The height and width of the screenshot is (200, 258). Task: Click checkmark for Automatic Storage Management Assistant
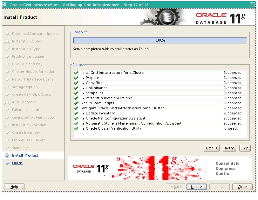pos(76,124)
